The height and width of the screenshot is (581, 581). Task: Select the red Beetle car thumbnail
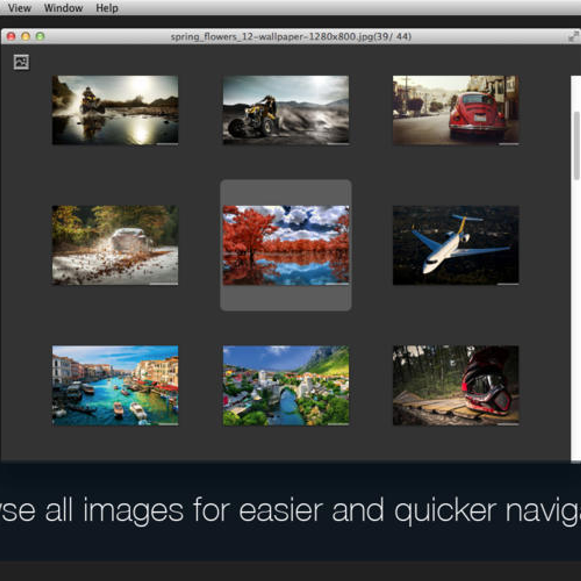(456, 110)
